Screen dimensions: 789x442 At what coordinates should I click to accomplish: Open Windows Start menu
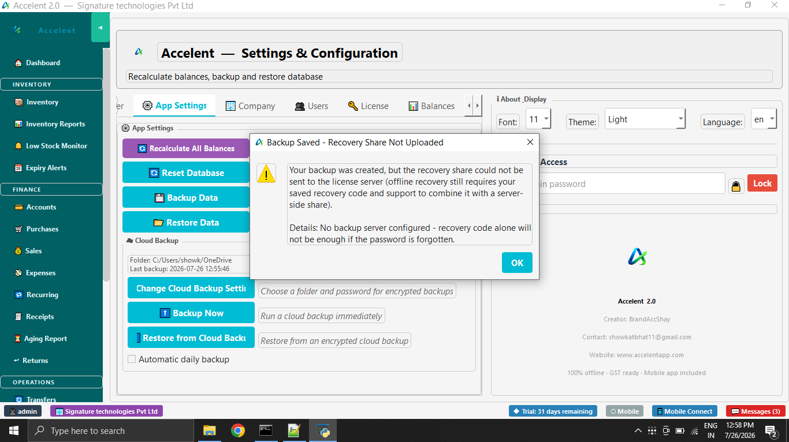click(x=13, y=430)
